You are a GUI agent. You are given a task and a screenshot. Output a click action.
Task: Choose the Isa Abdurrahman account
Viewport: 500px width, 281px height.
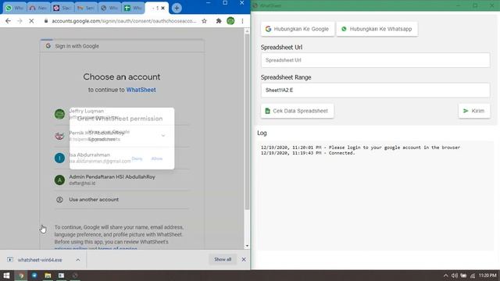click(x=121, y=158)
